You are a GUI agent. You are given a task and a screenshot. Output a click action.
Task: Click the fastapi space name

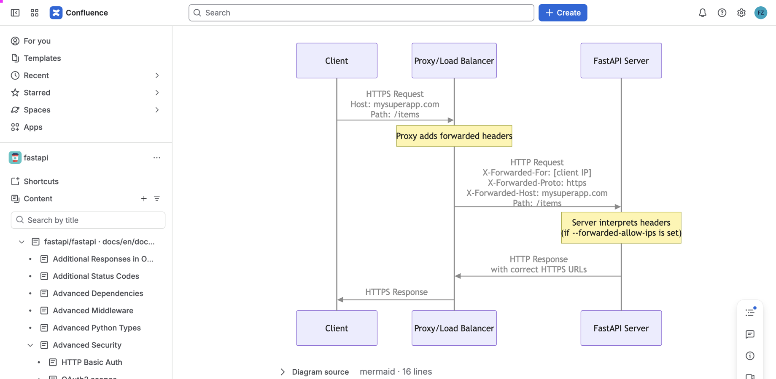coord(36,157)
